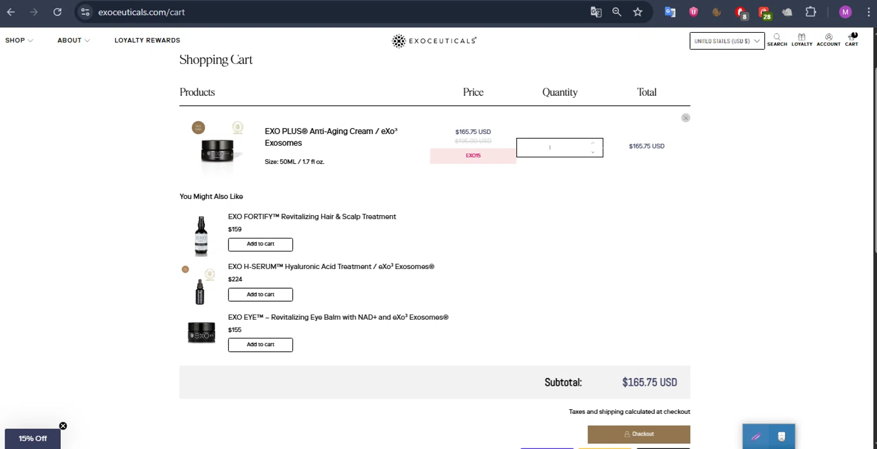
Task: Add EXO EYE to cart
Action: click(260, 345)
